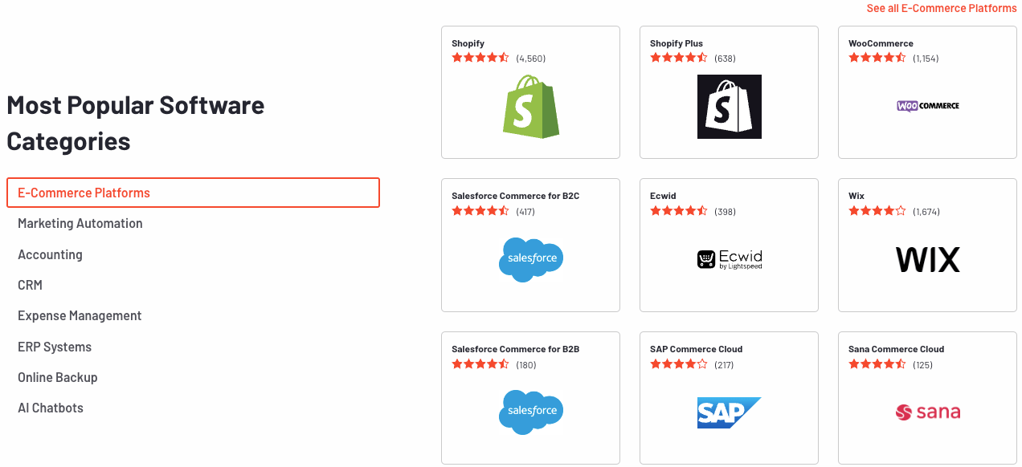Open the Wix product title link
1022x467 pixels.
click(856, 196)
